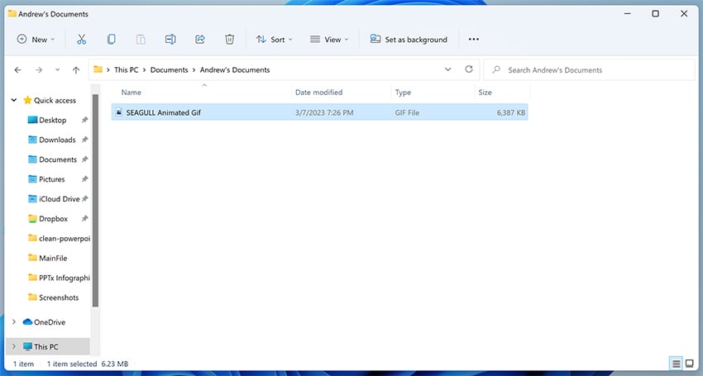Click the Copy icon in toolbar
The height and width of the screenshot is (376, 703).
pos(111,39)
